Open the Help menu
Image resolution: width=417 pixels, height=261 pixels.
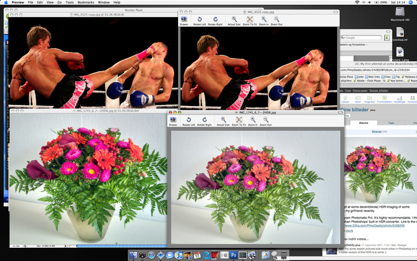pyautogui.click(x=117, y=2)
